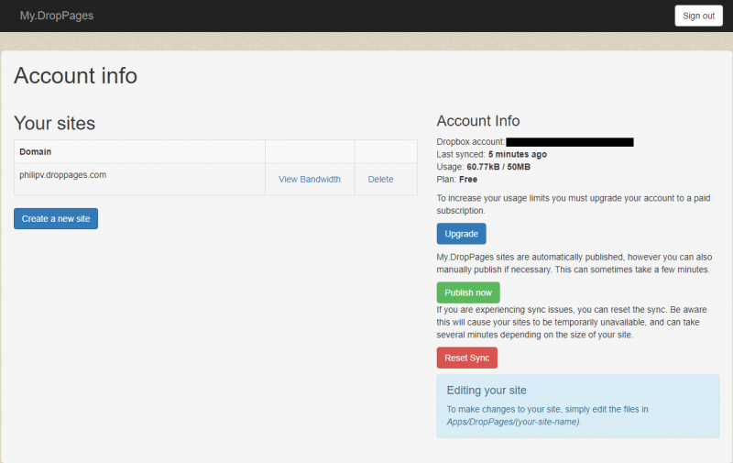This screenshot has height=463, width=733.
Task: Click the Editing your site panel heading
Action: point(487,391)
